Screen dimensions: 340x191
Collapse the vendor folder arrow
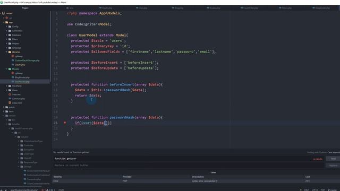point(4,116)
